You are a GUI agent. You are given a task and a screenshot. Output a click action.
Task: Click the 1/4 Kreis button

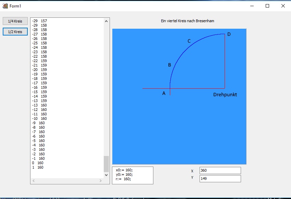click(x=15, y=21)
